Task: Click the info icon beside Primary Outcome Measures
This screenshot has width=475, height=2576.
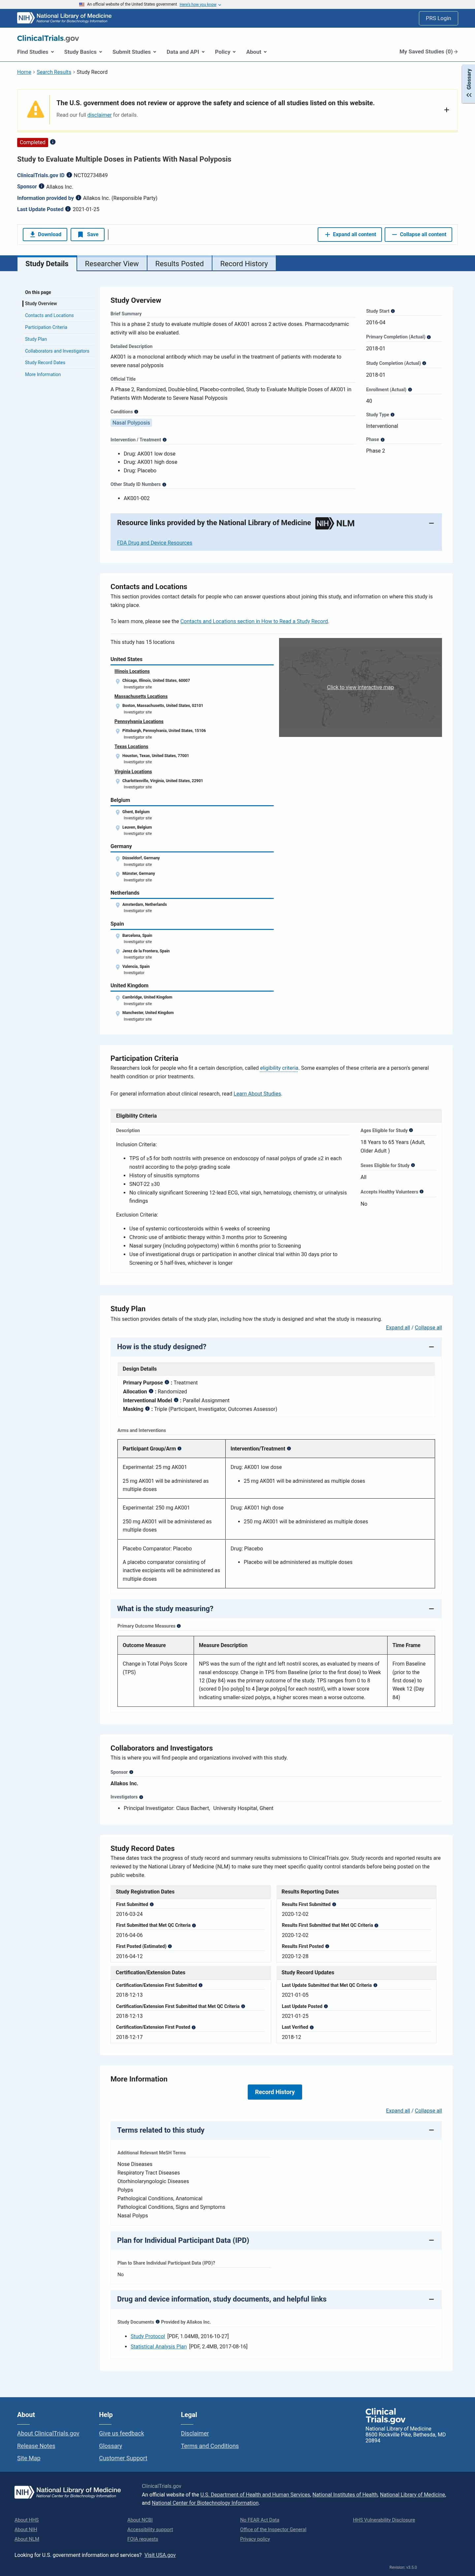Action: 179,1626
